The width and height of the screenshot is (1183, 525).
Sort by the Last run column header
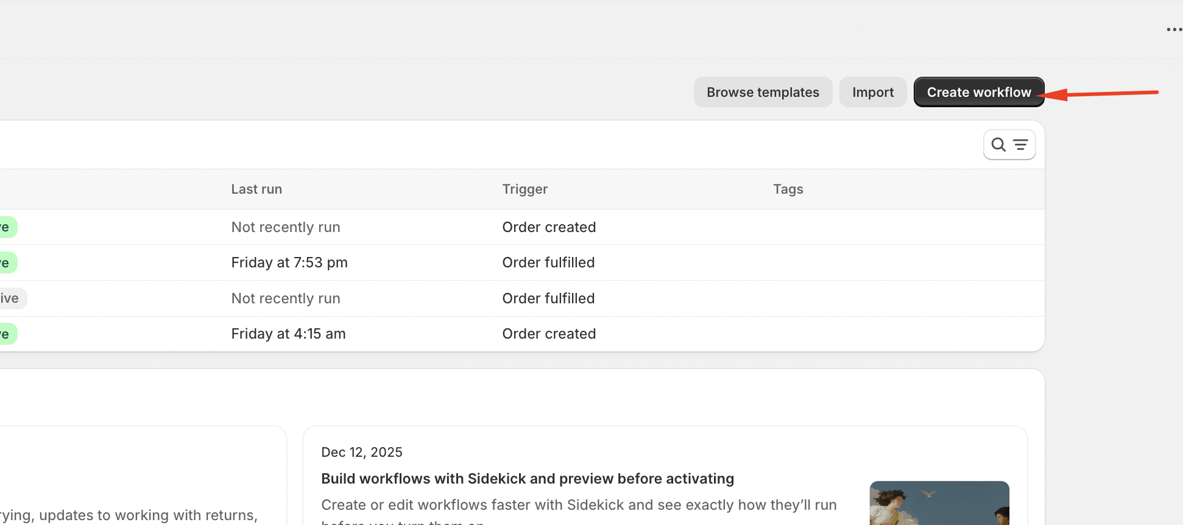point(256,189)
